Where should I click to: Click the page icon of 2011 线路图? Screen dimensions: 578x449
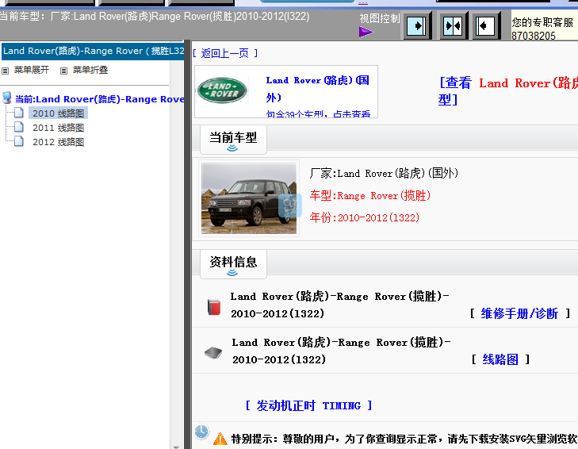tap(19, 127)
